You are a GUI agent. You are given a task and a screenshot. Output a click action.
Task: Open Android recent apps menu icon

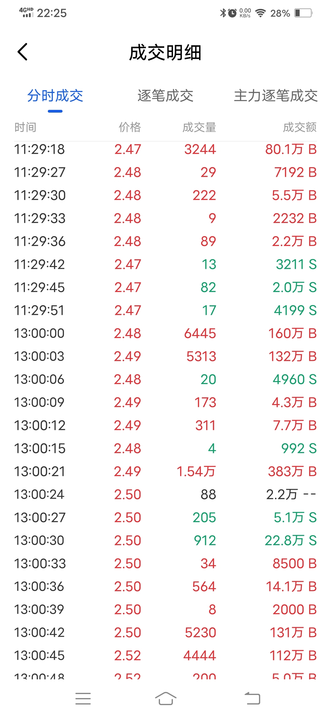tap(83, 699)
